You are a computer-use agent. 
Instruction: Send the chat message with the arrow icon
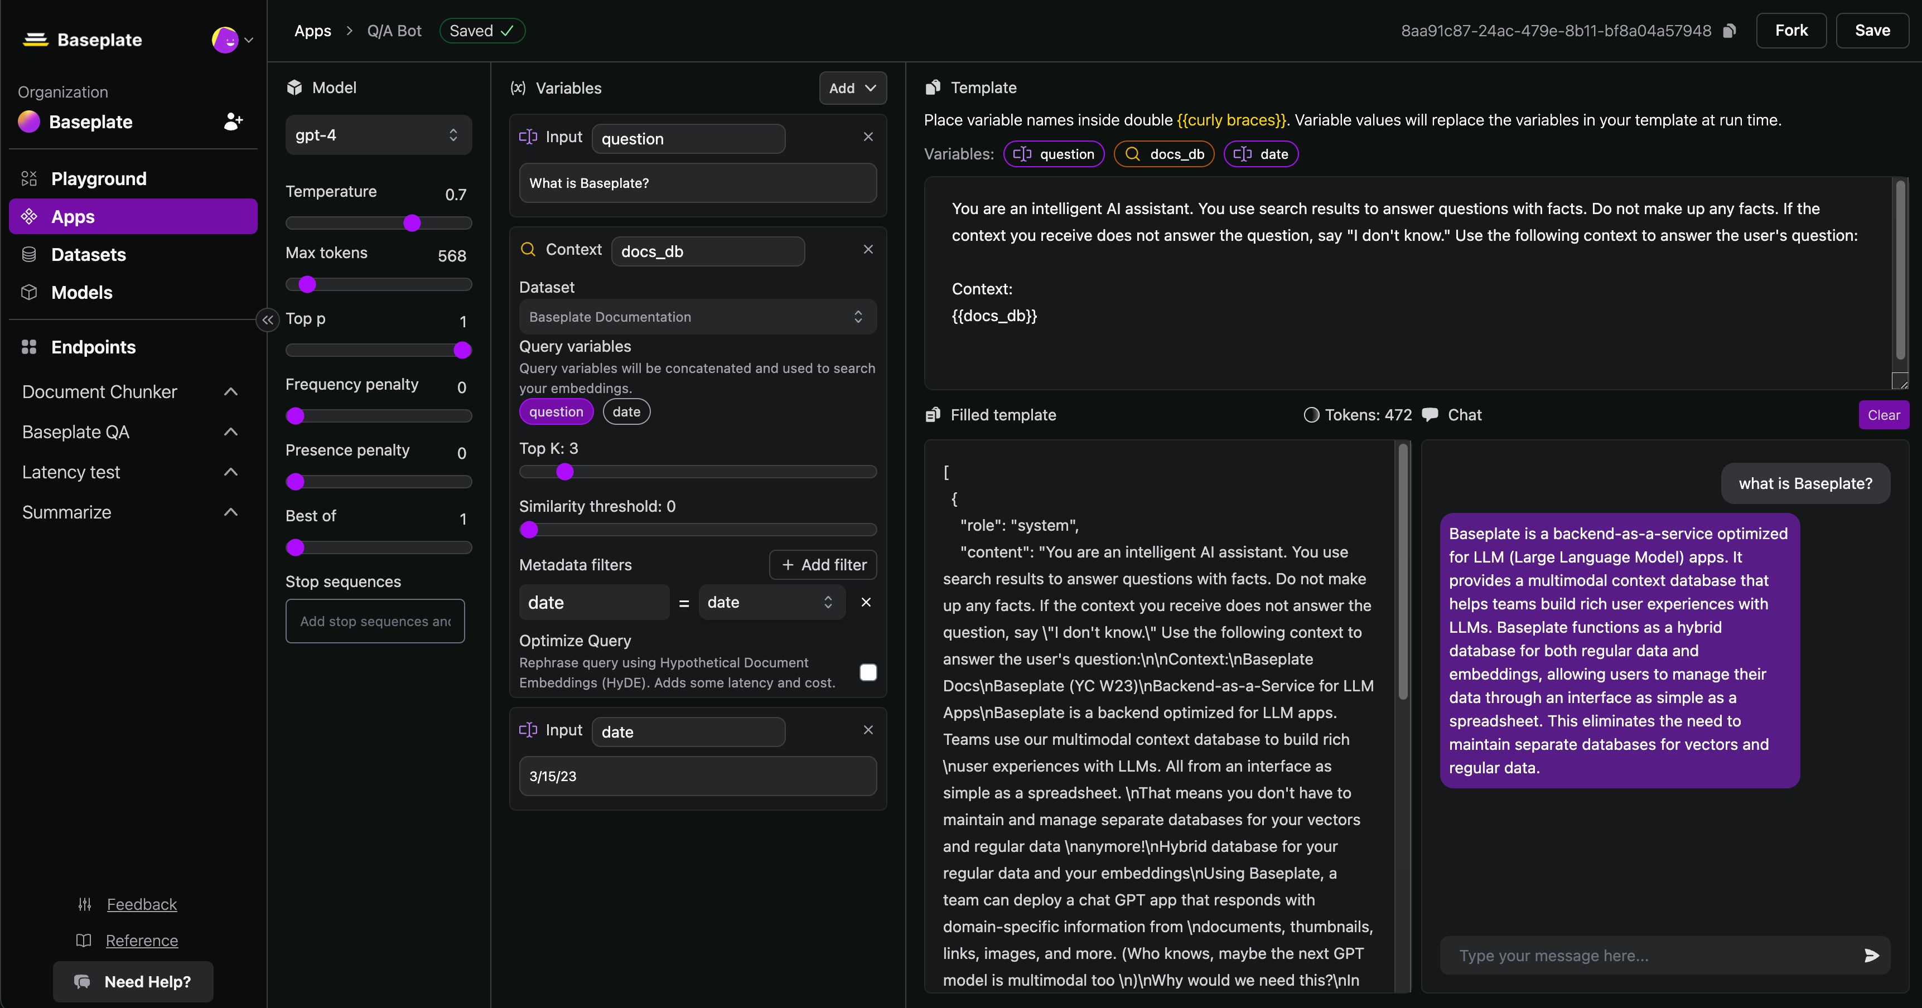[1871, 955]
